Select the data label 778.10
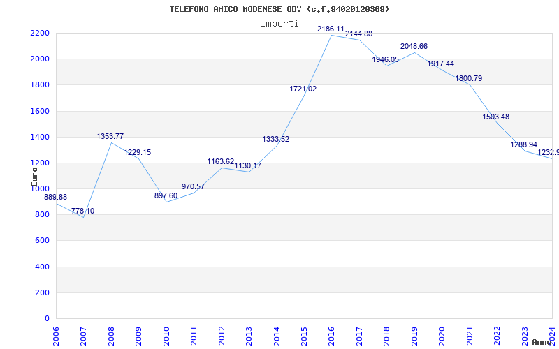The image size is (559, 349). click(x=82, y=211)
